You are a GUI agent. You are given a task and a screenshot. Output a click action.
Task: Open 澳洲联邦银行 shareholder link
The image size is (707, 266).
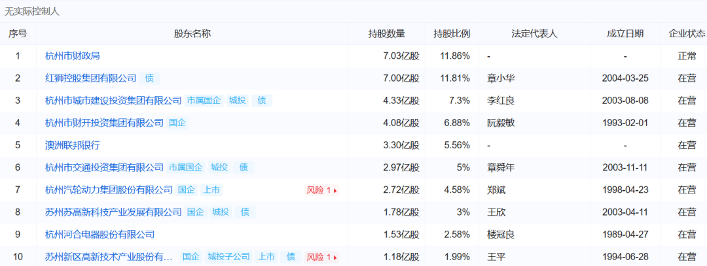(x=73, y=145)
